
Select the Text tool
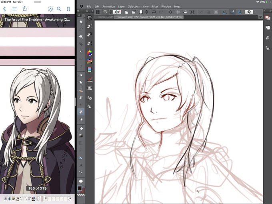81,165
